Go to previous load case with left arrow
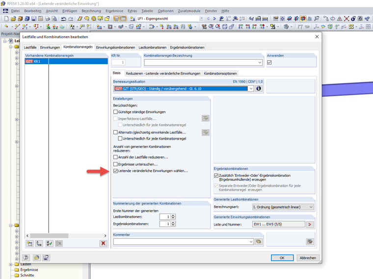373x279 pixels. (x=208, y=19)
